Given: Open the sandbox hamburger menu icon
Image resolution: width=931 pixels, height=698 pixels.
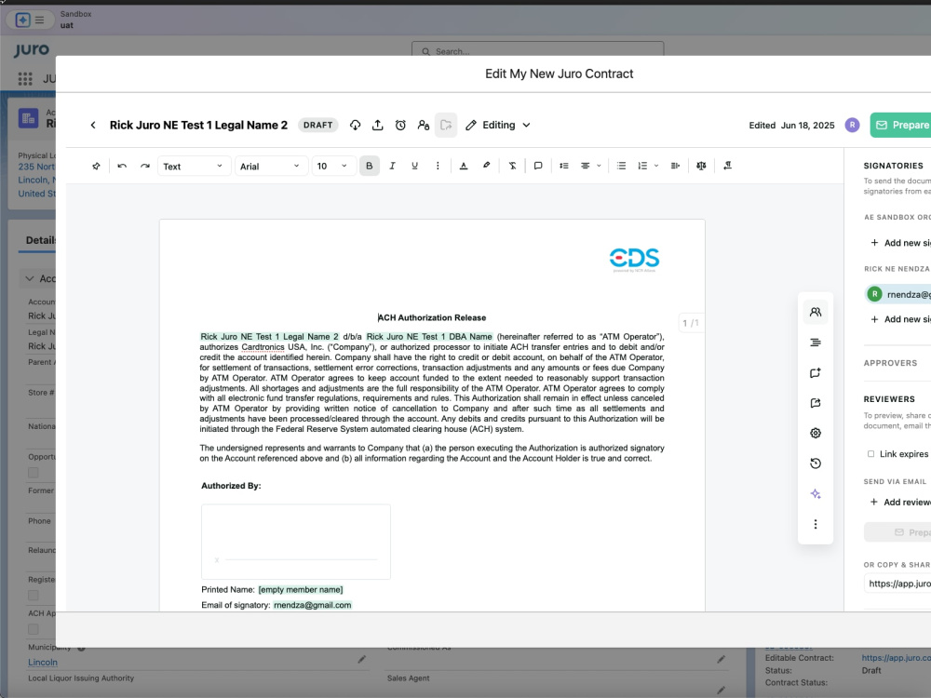Looking at the screenshot, I should pos(39,20).
